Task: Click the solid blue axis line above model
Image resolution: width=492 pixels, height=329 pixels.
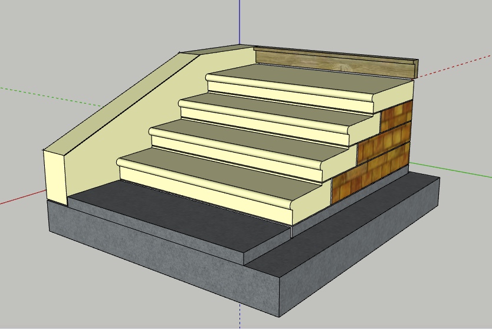Action: pyautogui.click(x=240, y=24)
